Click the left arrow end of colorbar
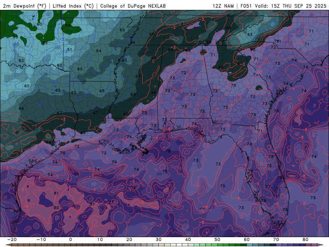 (x=8, y=245)
